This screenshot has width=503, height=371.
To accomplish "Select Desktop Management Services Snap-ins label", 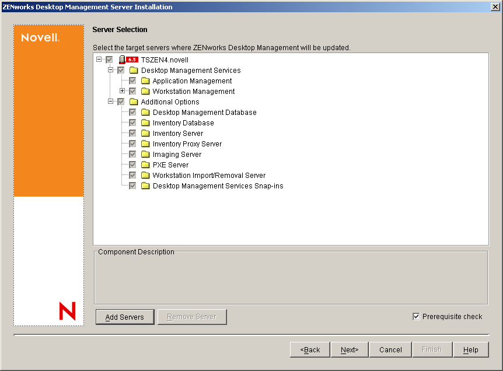I will (x=218, y=186).
